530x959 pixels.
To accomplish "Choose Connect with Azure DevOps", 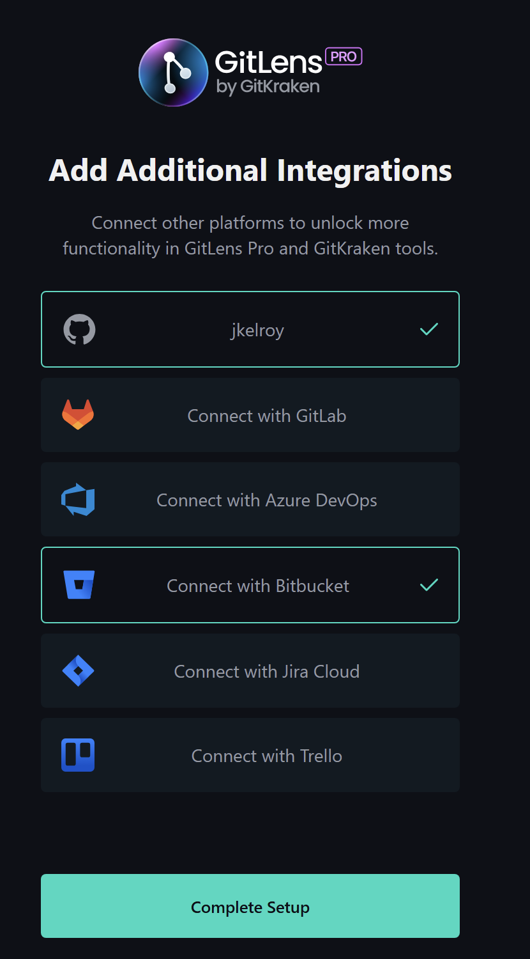I will pyautogui.click(x=250, y=499).
